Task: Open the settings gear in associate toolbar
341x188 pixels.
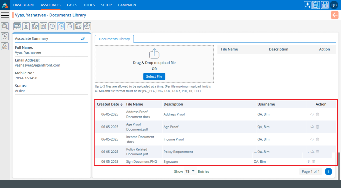Action: coord(87,26)
